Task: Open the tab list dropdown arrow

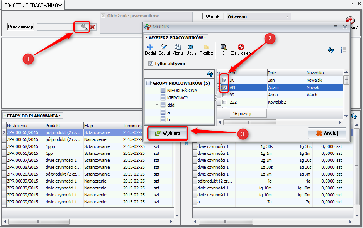Action: click(x=352, y=3)
